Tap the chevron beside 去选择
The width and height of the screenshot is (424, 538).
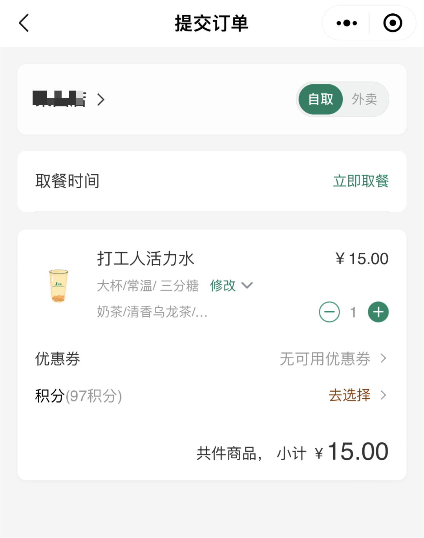[x=384, y=395]
